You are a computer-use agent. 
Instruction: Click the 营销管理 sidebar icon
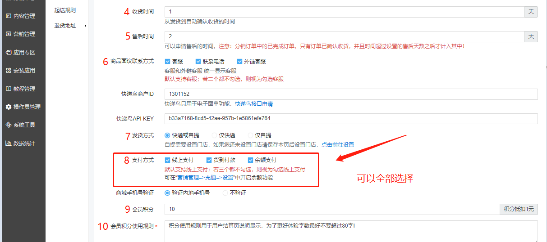click(x=8, y=34)
